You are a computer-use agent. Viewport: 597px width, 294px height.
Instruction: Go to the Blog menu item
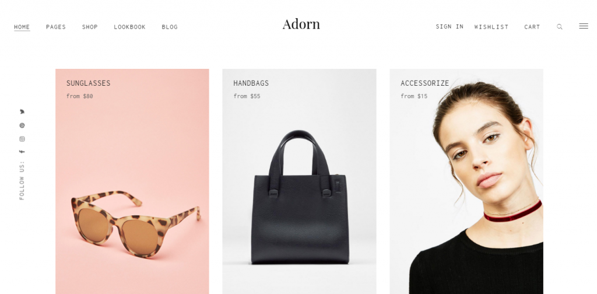[x=170, y=27]
